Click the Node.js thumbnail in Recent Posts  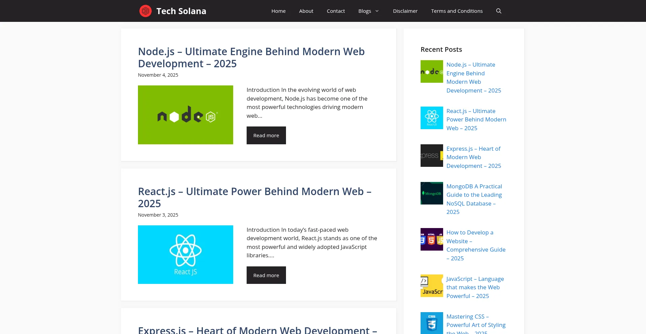[x=432, y=72]
